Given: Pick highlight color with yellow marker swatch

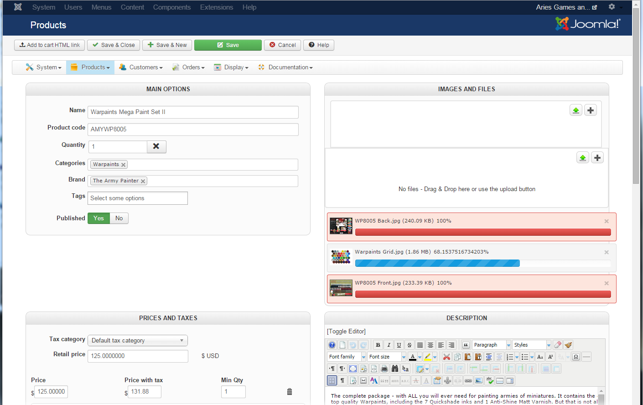Looking at the screenshot, I should point(427,357).
